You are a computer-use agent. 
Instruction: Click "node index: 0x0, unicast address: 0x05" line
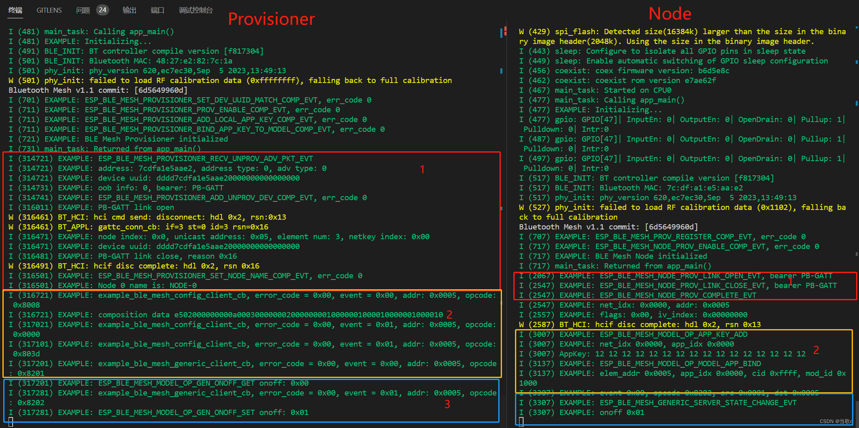pos(219,237)
